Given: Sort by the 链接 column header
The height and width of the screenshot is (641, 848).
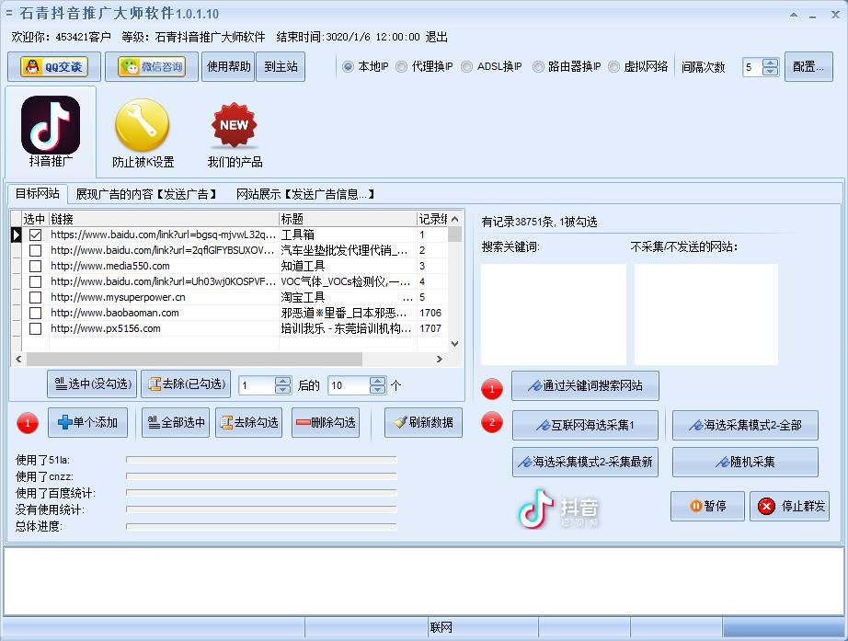Looking at the screenshot, I should 164,219.
